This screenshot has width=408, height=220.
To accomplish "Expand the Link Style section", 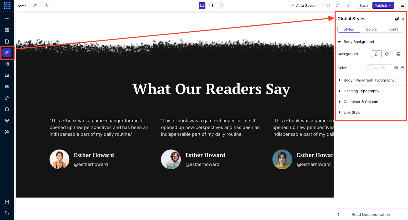I will [x=371, y=112].
